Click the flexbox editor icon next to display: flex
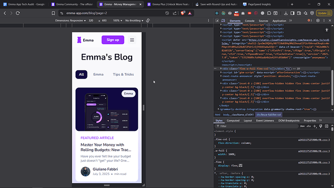Screen dimensions: 334x188 241,165
